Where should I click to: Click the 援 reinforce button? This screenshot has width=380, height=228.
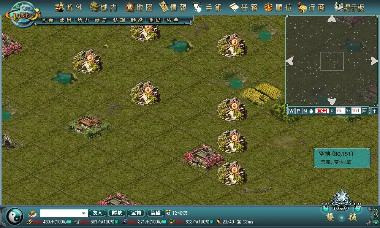click(x=353, y=217)
